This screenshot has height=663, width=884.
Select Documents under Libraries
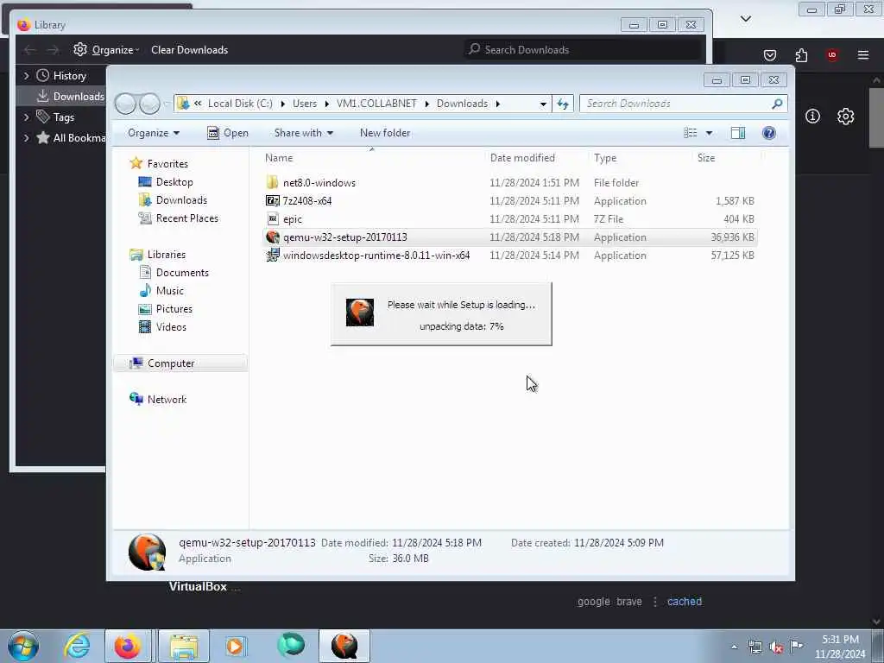(x=174, y=273)
